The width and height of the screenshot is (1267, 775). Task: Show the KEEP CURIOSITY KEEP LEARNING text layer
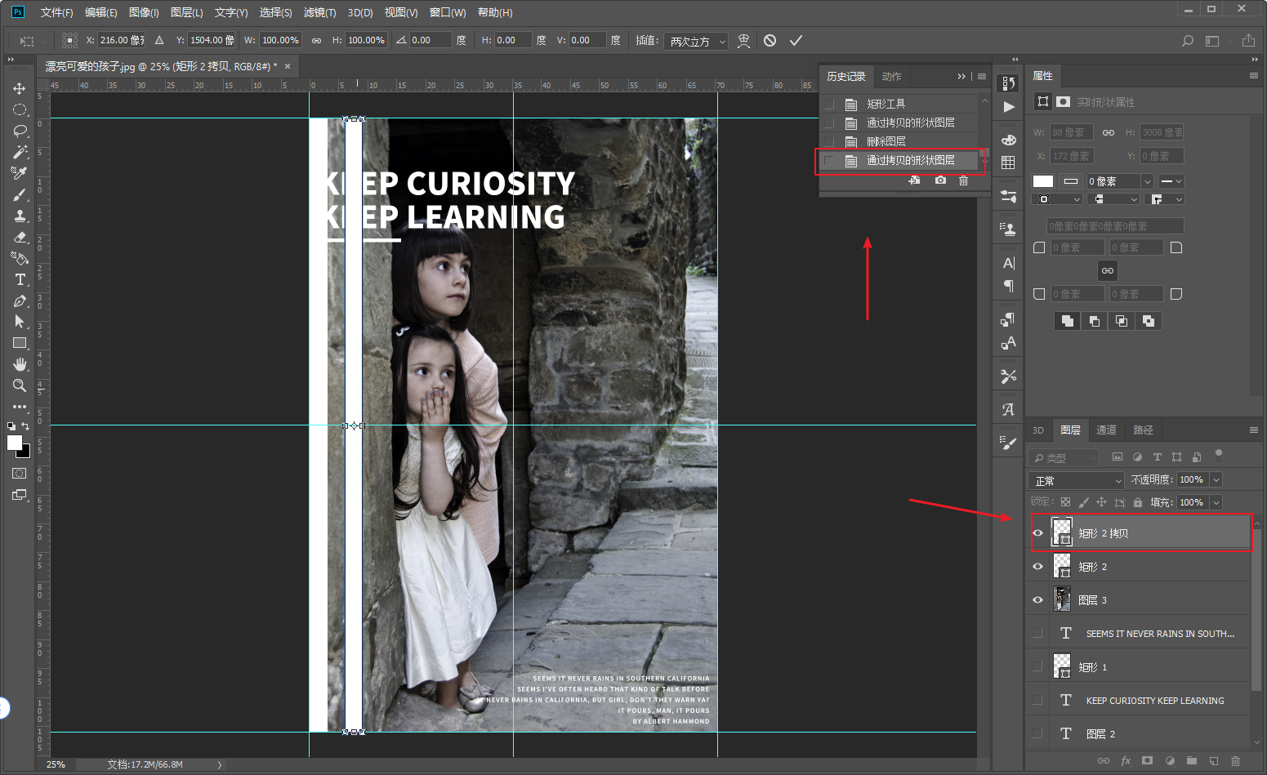pos(1037,701)
